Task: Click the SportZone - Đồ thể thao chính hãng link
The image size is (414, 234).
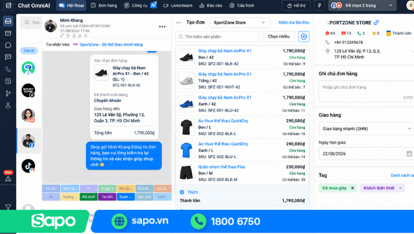Action: [111, 45]
